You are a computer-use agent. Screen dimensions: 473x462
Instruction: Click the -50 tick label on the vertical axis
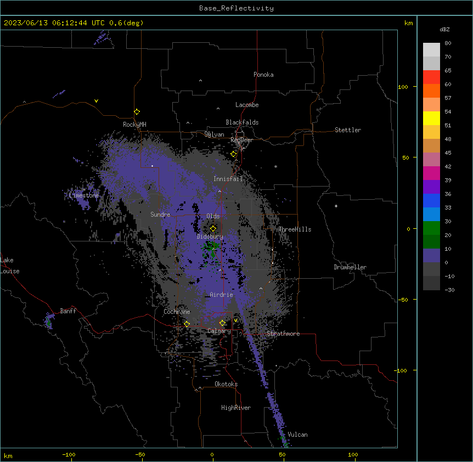(x=403, y=300)
